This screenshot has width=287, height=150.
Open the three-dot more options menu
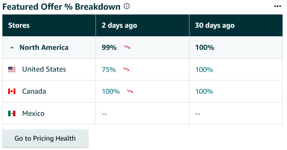[277, 6]
